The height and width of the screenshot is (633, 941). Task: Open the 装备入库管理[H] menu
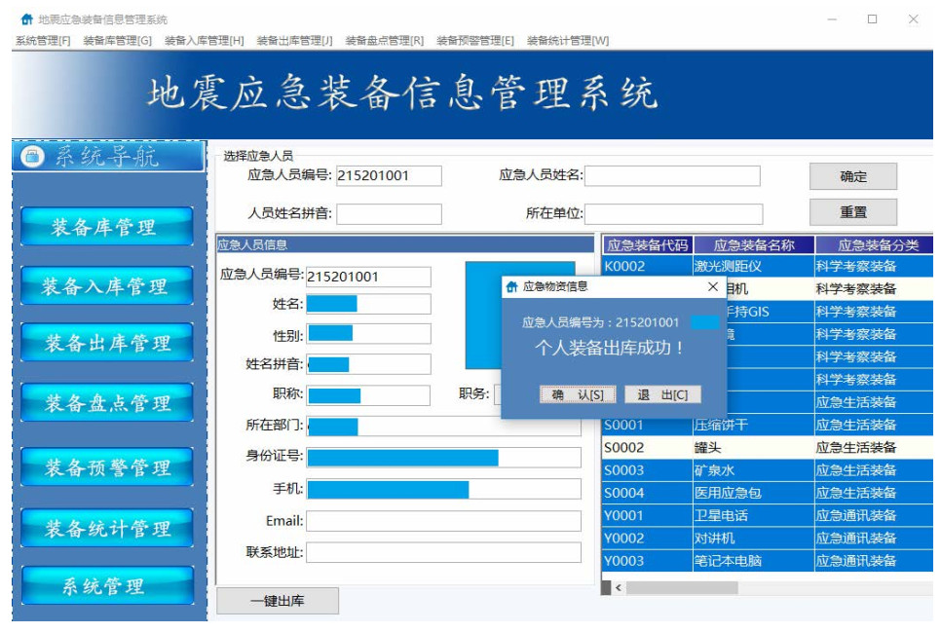(x=205, y=40)
